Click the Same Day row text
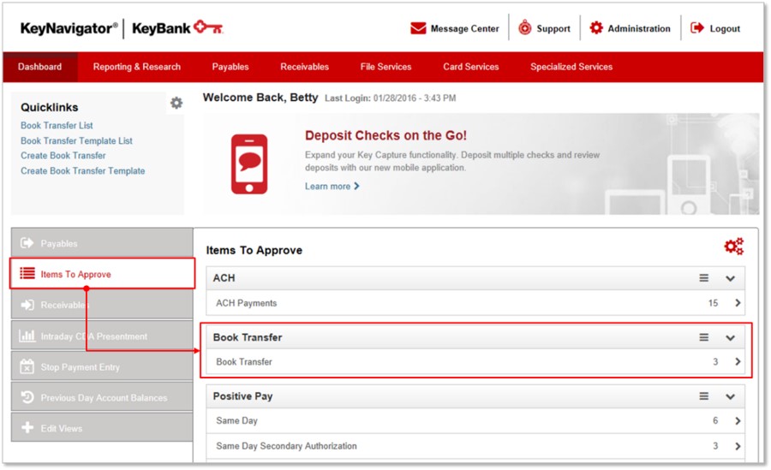771x470 pixels. (236, 420)
